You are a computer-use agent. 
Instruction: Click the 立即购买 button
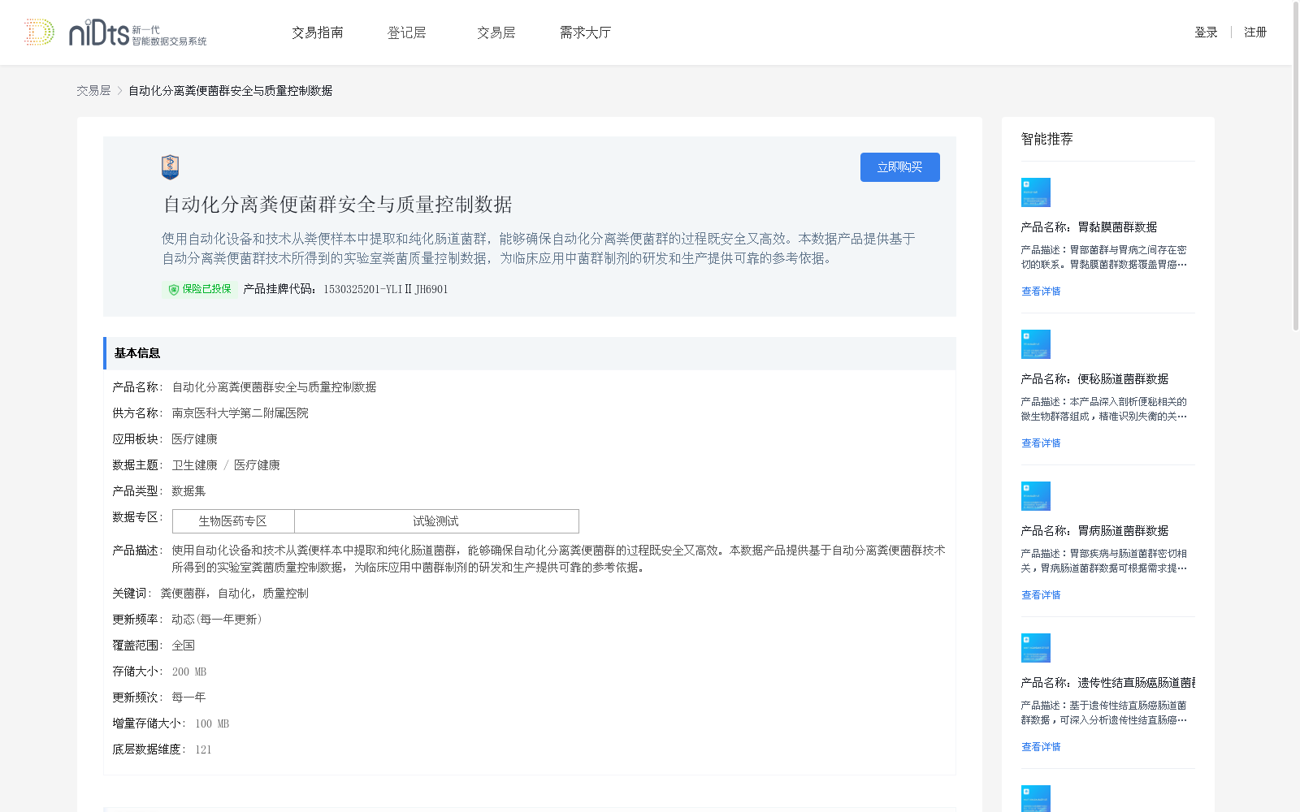(x=900, y=167)
